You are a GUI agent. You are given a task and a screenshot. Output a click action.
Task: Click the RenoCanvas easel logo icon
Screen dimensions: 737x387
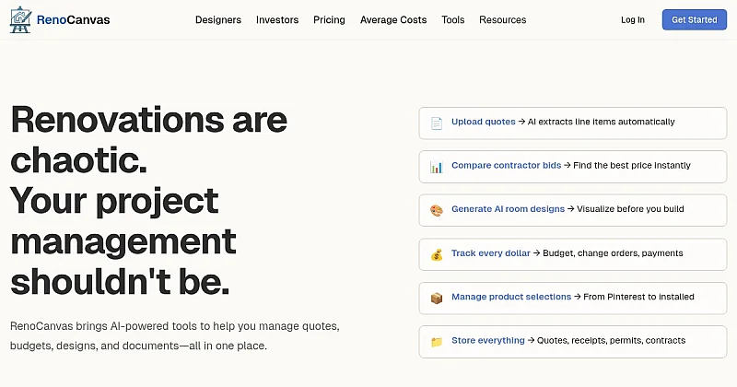click(x=20, y=19)
